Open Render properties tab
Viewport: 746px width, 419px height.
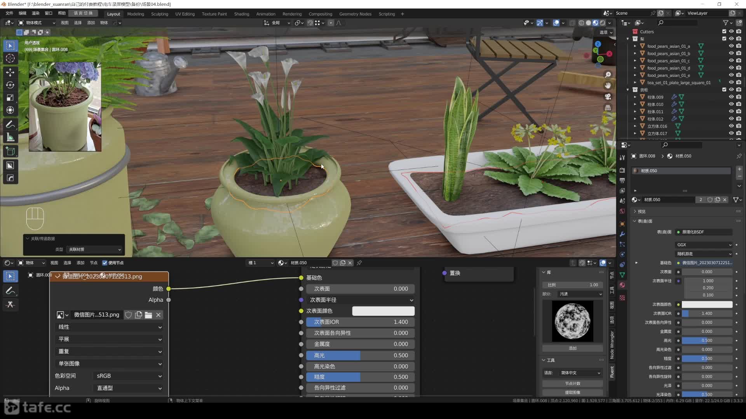pyautogui.click(x=622, y=170)
